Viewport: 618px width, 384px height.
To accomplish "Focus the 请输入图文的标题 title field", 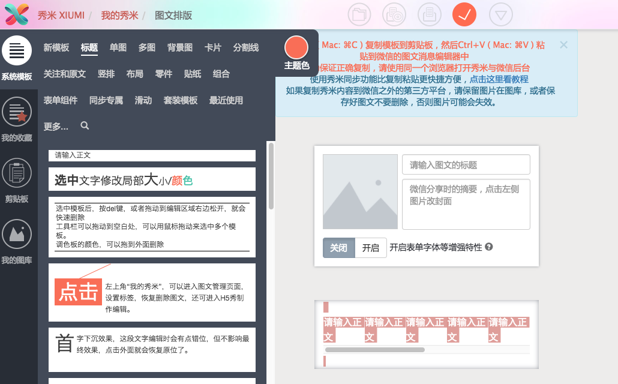I will point(466,164).
